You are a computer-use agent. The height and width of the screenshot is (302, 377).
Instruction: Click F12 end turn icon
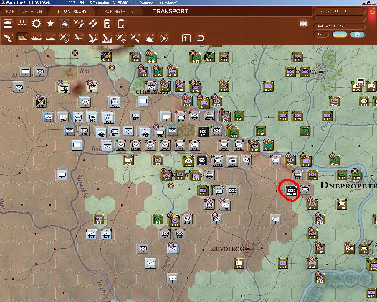click(x=163, y=38)
